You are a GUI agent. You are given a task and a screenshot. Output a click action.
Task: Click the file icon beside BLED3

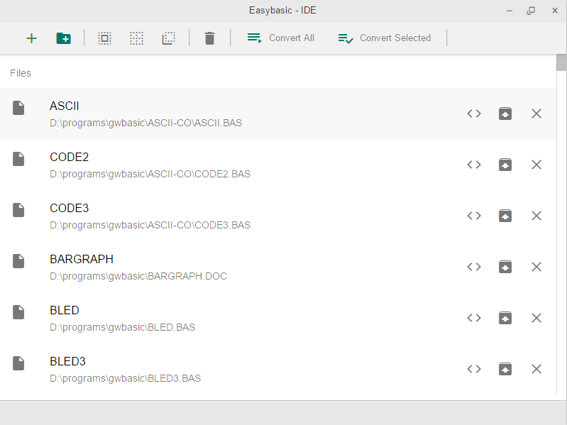18,363
